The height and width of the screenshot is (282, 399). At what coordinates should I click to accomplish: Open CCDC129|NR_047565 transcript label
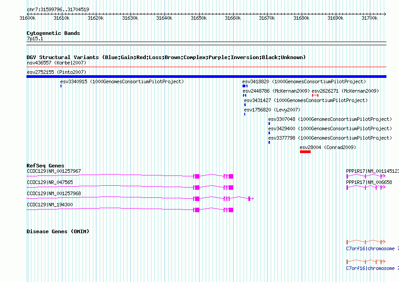[50, 183]
